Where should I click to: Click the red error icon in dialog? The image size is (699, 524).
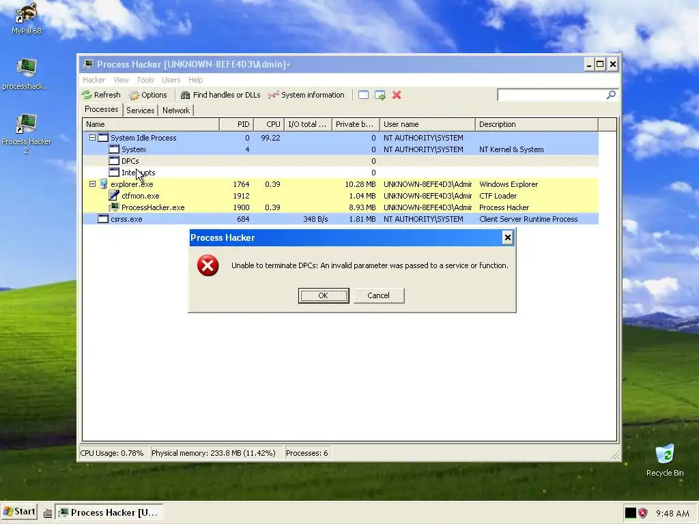pyautogui.click(x=208, y=265)
